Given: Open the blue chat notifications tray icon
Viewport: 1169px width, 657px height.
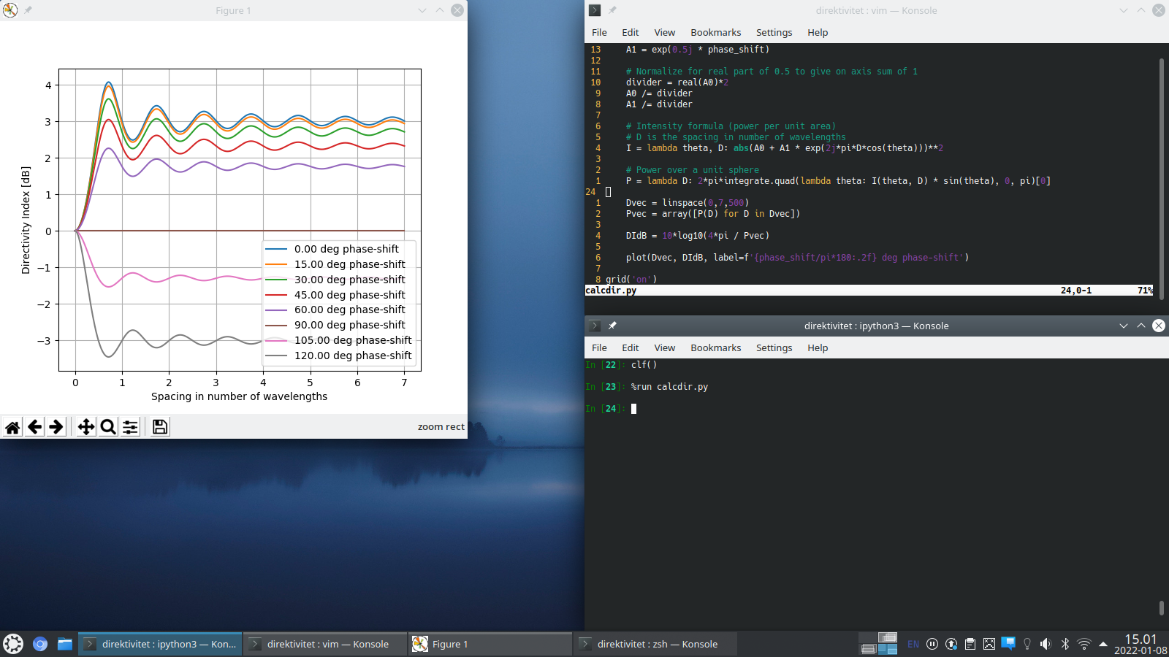Looking at the screenshot, I should click(x=1008, y=644).
